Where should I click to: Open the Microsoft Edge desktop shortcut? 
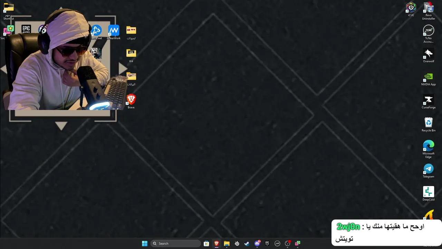(x=429, y=149)
